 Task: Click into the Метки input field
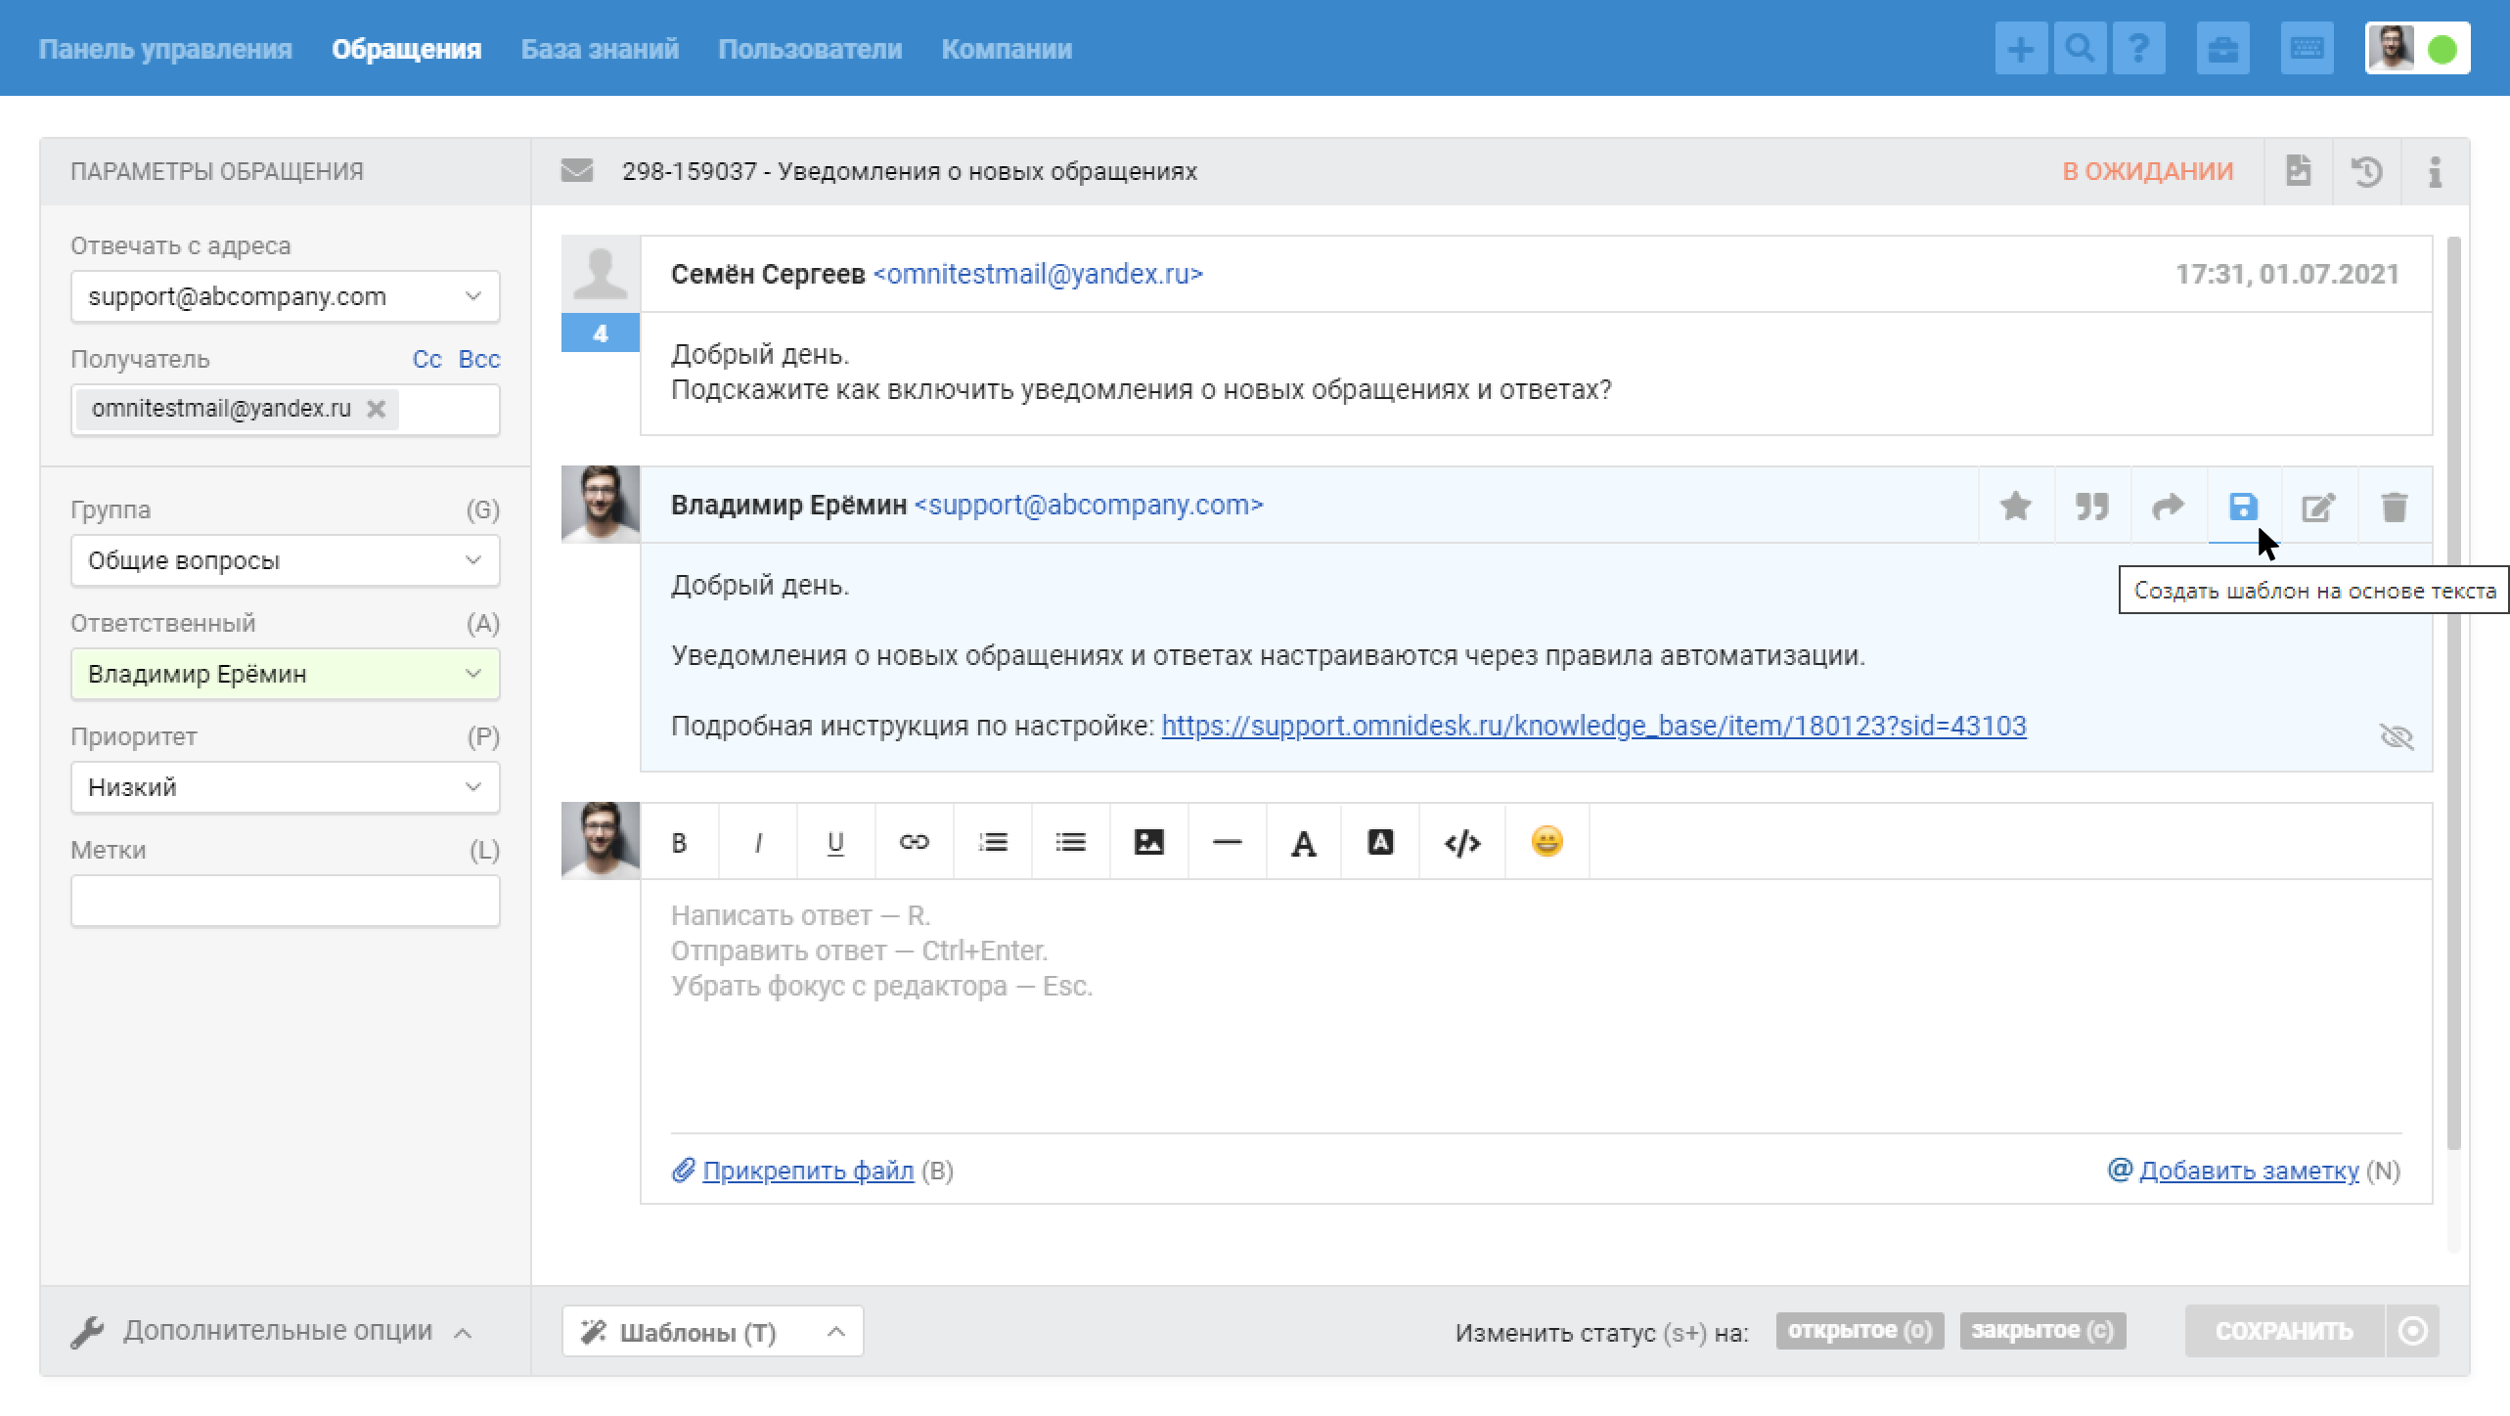coord(285,901)
